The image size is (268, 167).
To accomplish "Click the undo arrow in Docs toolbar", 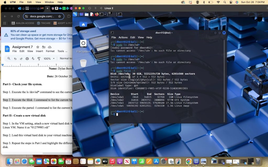I will click(x=15, y=59).
